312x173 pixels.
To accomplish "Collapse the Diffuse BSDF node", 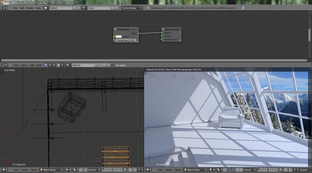I will tap(115, 30).
